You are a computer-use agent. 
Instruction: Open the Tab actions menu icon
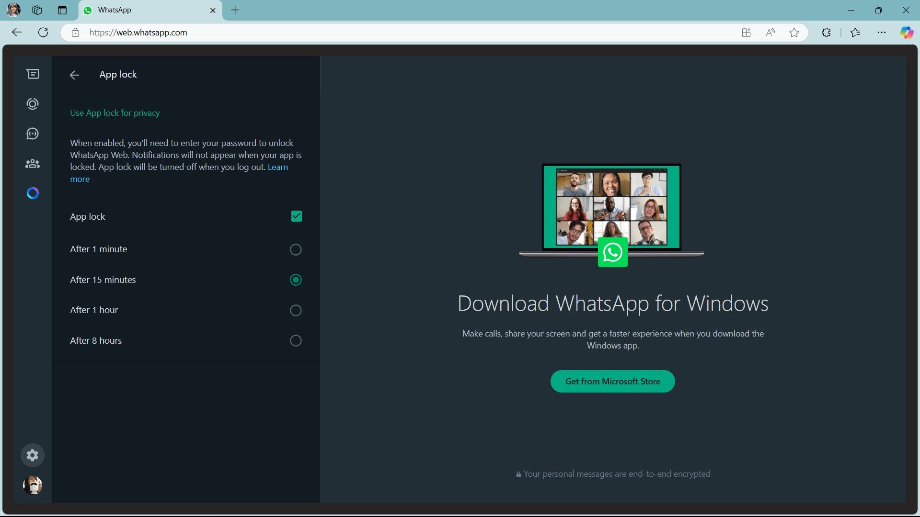click(x=62, y=10)
